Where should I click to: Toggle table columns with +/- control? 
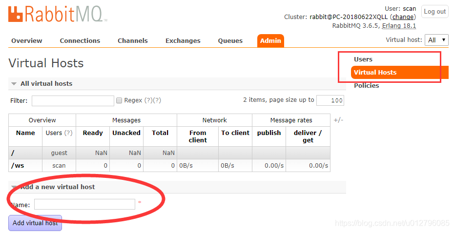[x=338, y=120]
